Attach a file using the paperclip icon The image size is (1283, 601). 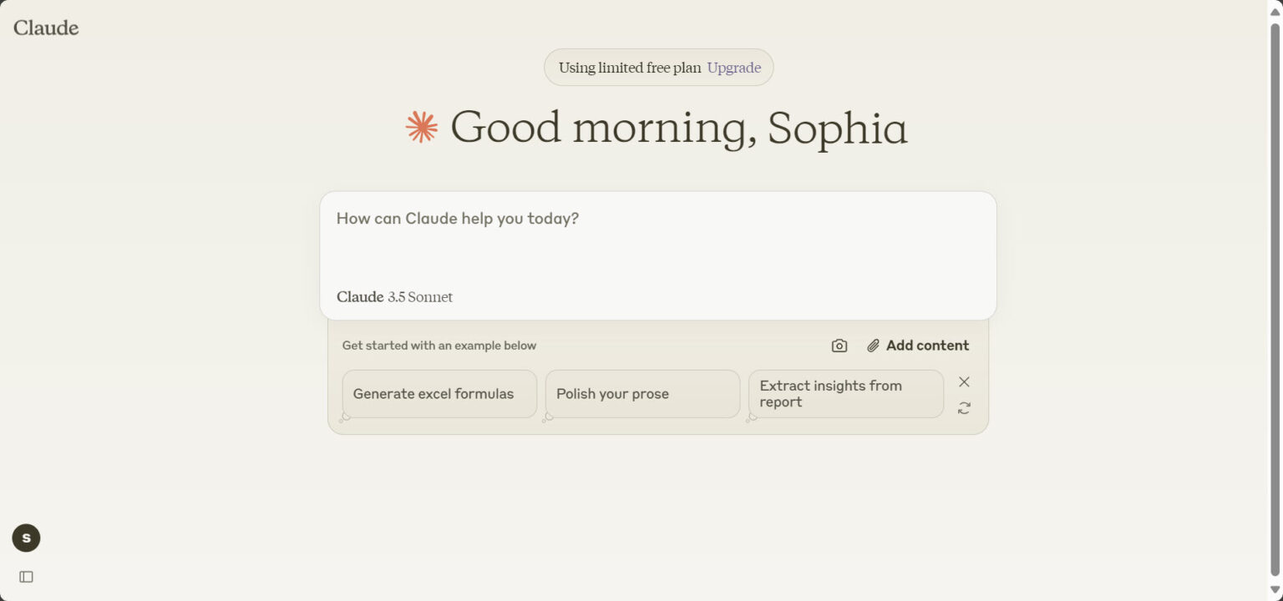point(874,345)
